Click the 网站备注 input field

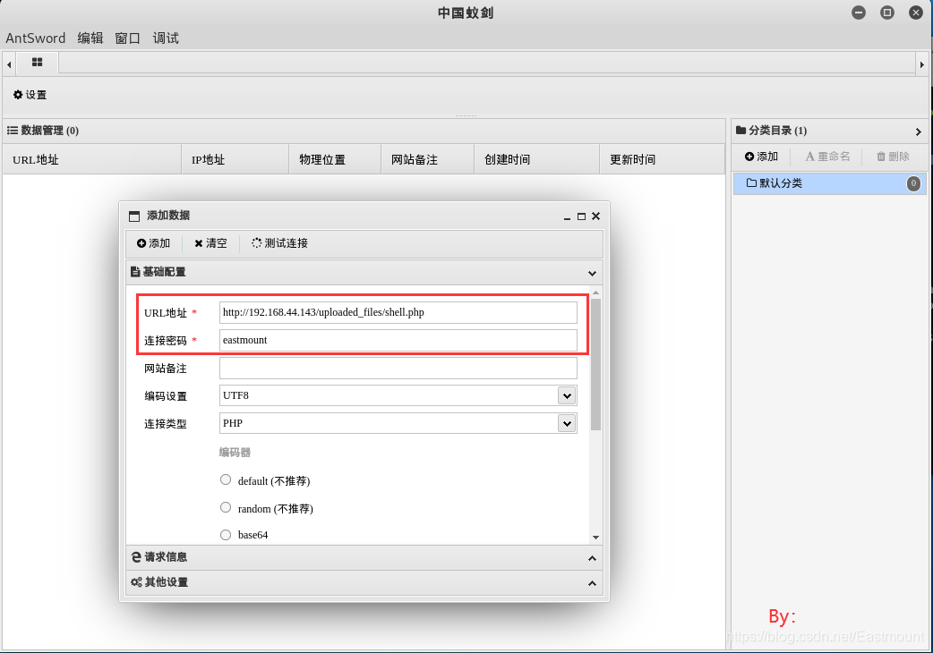point(398,368)
